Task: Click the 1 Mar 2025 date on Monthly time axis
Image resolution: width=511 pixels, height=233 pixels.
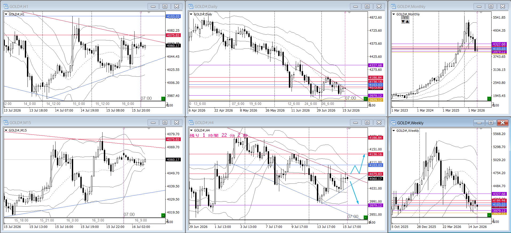Action: tap(451, 110)
